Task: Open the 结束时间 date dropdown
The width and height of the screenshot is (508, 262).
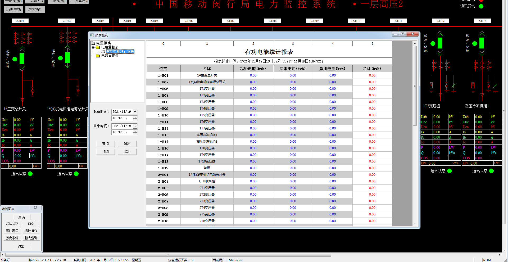Action: tap(135, 126)
